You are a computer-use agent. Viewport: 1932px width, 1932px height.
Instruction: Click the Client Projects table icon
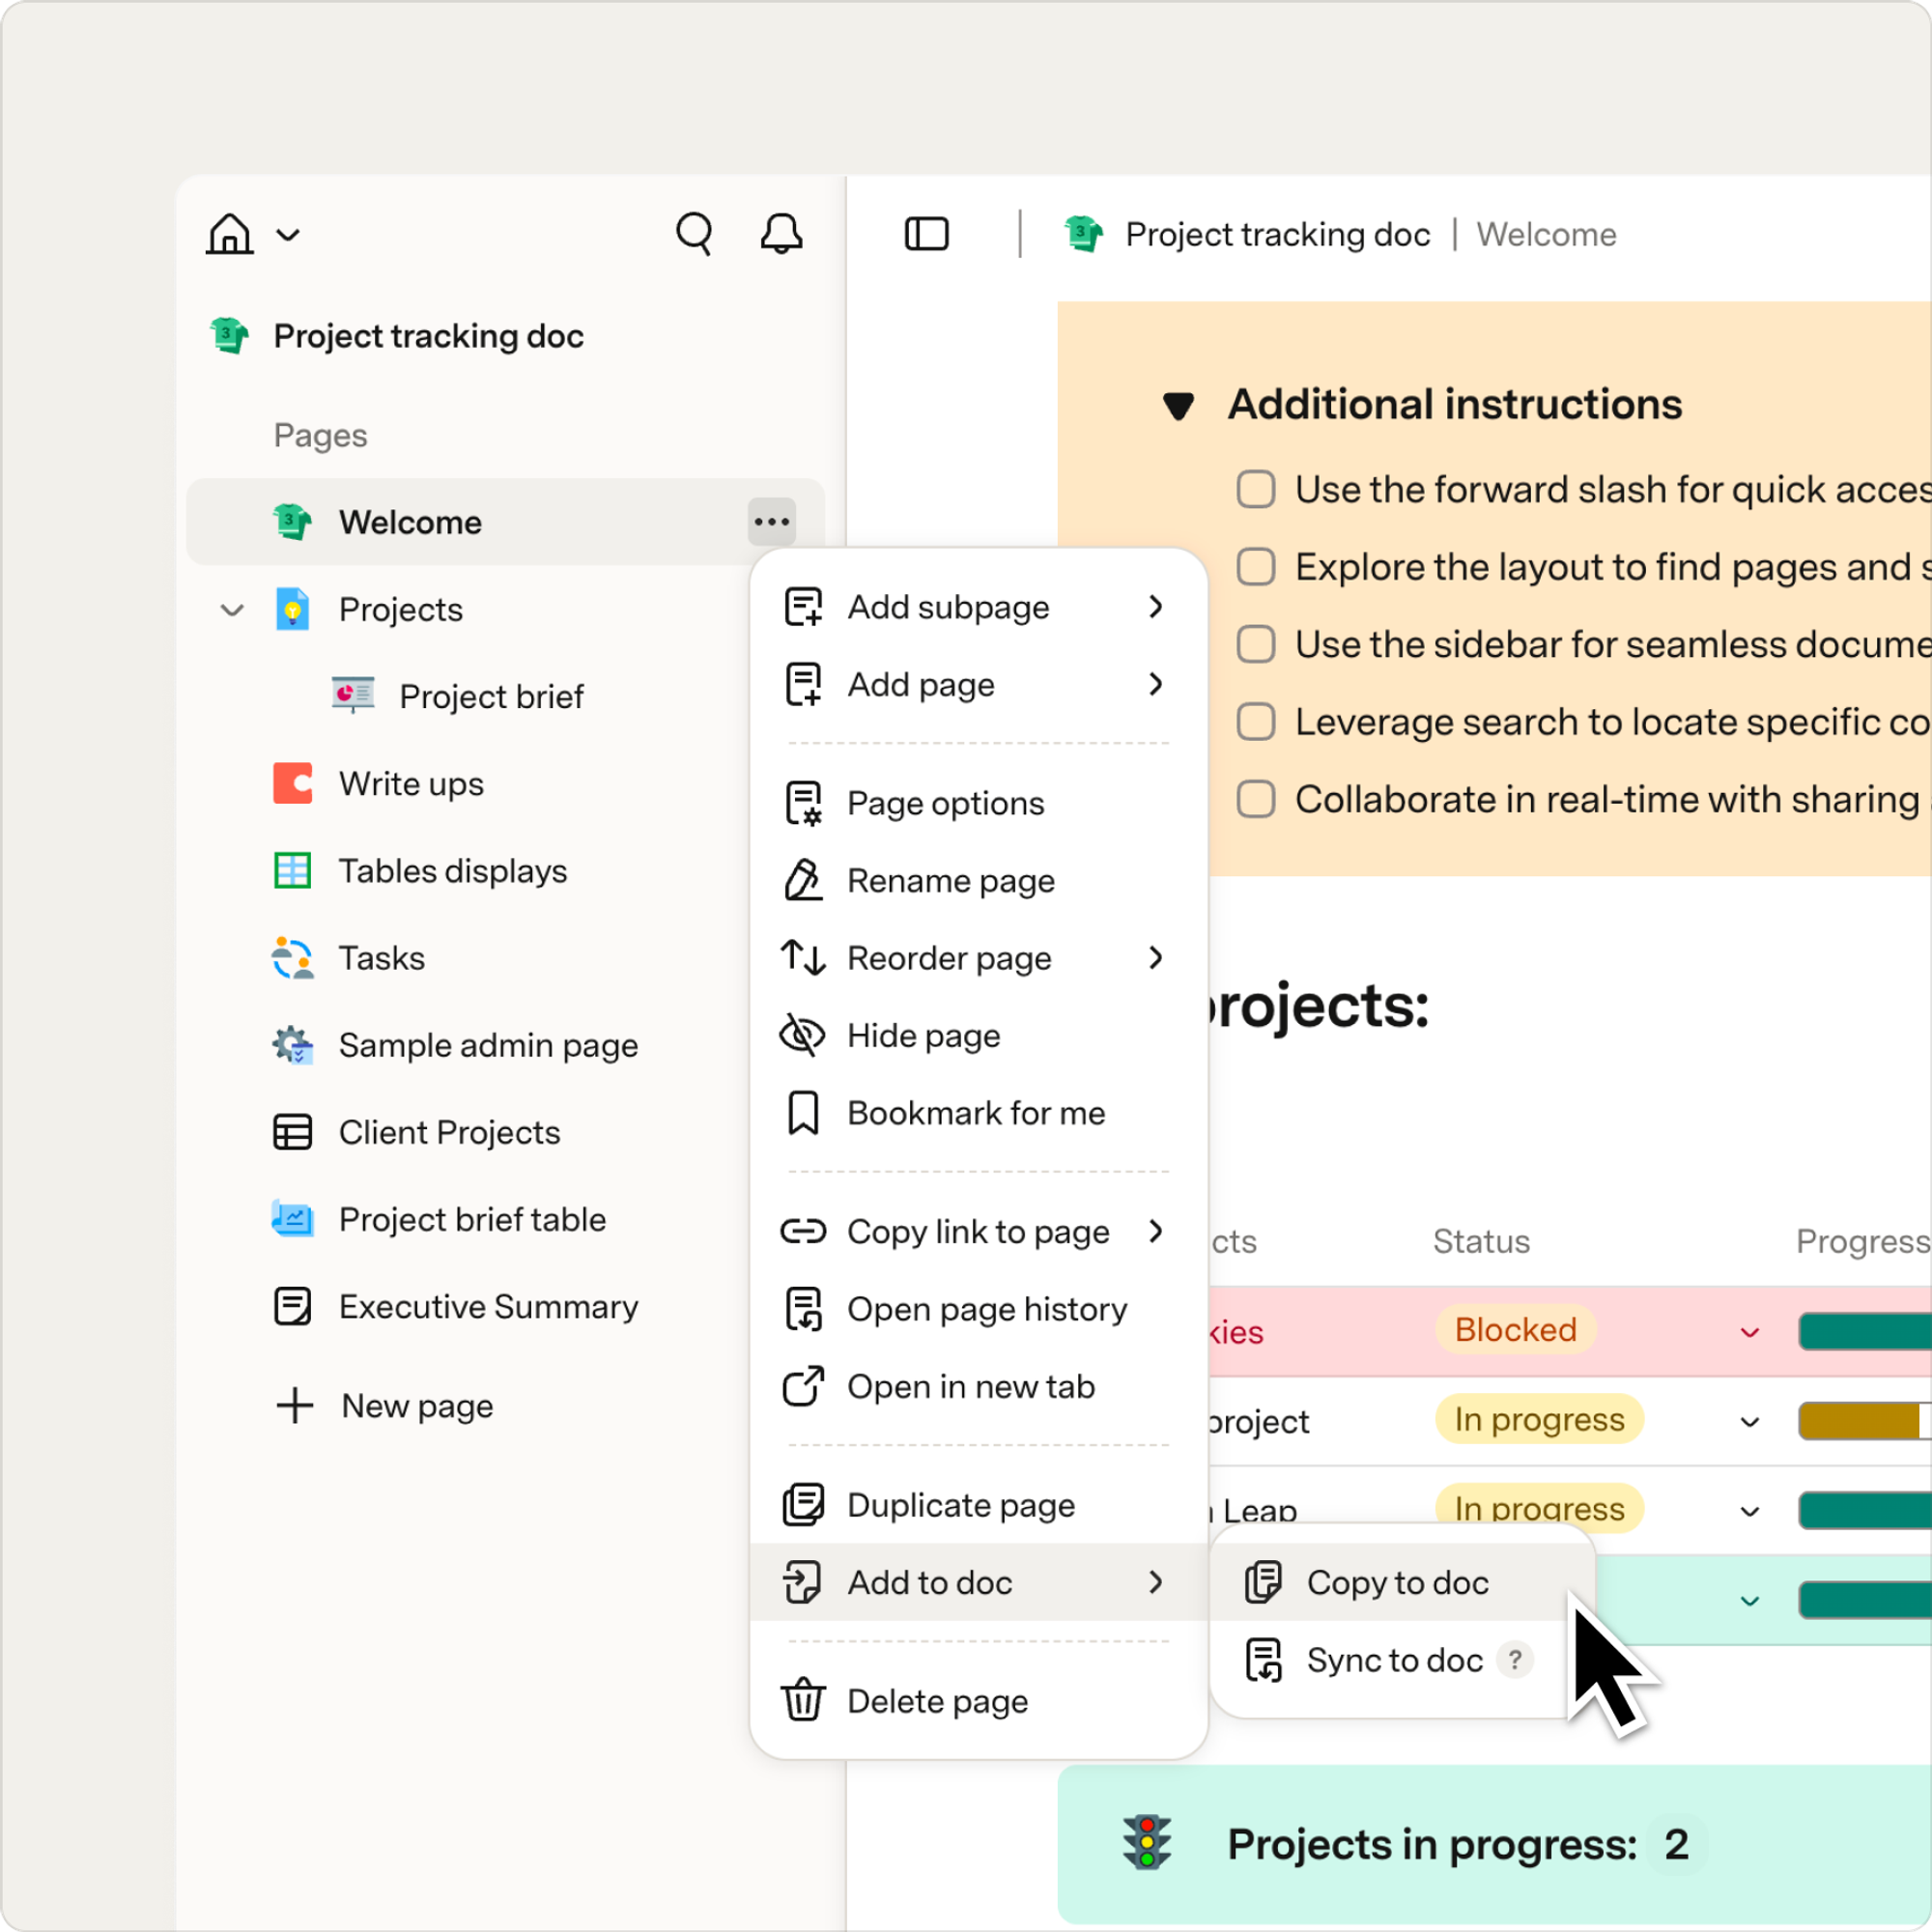[292, 1132]
